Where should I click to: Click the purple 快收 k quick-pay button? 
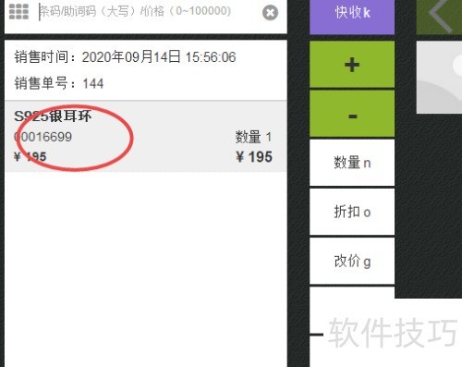pyautogui.click(x=352, y=16)
